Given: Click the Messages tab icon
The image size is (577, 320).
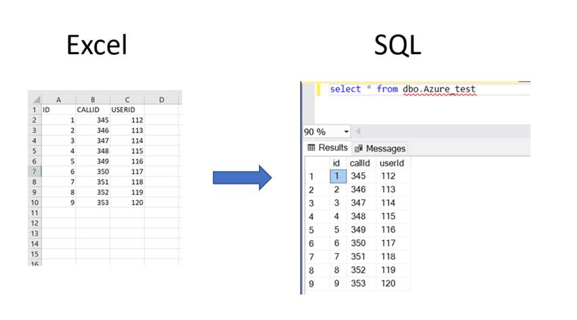Looking at the screenshot, I should pos(359,148).
